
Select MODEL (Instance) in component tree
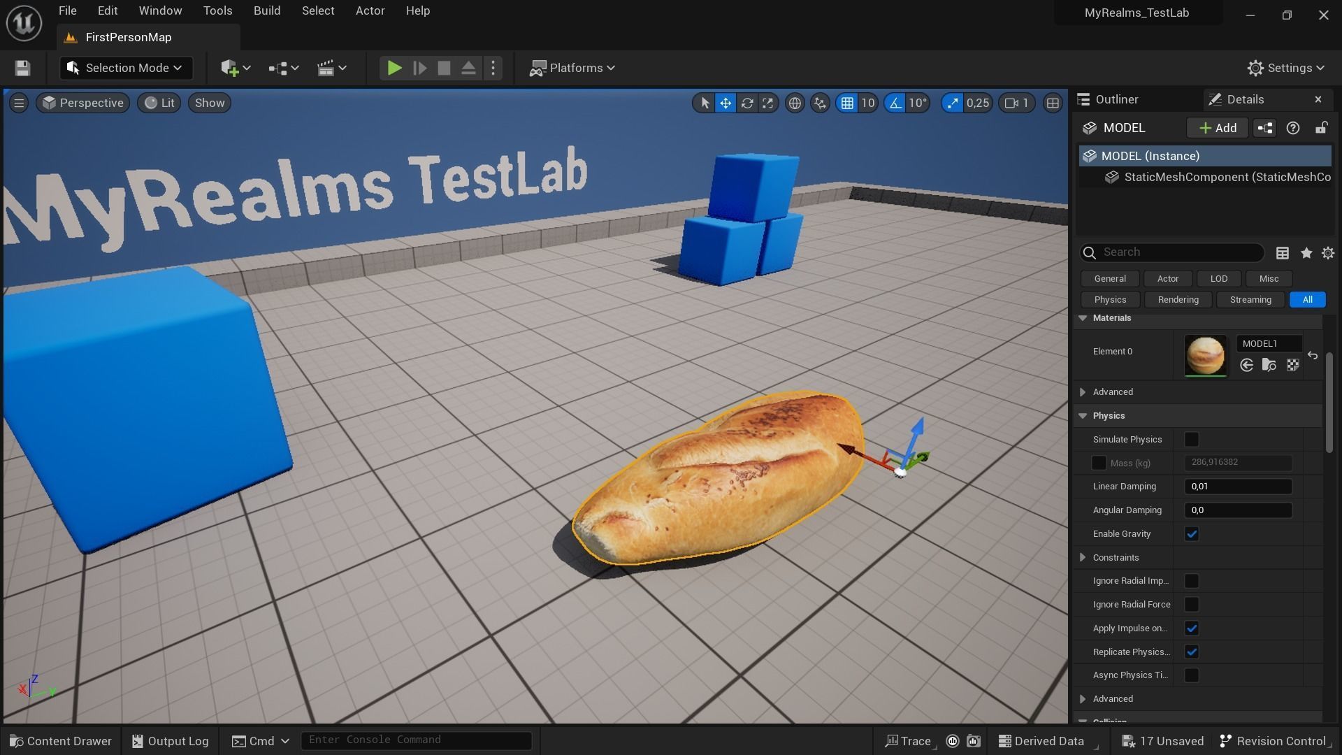point(1205,156)
